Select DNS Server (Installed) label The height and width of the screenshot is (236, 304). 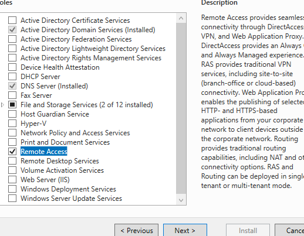54,86
